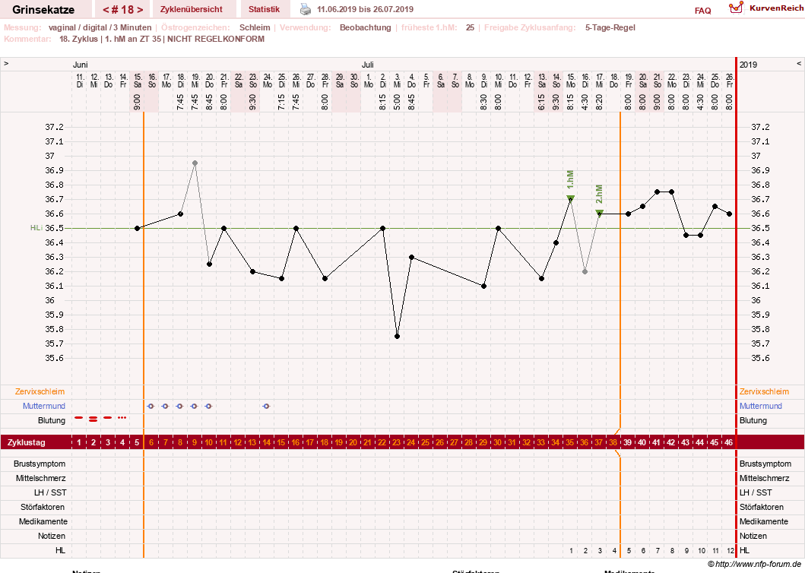Click the heavy bleeding icon on day 2
805x573 pixels.
(x=93, y=419)
